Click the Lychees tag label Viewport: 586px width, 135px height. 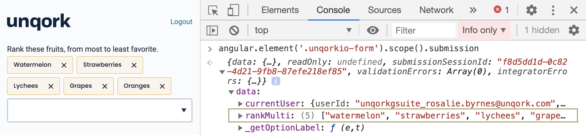(x=26, y=86)
